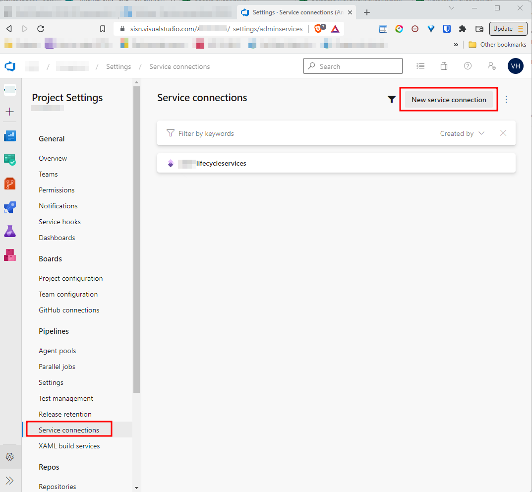Open Pipelines icon in left navigation
The image size is (532, 492).
[x=10, y=207]
